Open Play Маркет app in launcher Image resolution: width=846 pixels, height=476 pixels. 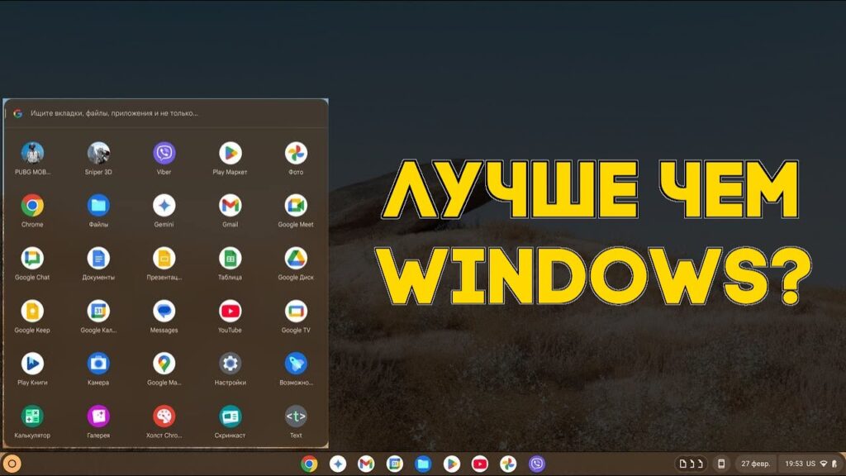230,153
